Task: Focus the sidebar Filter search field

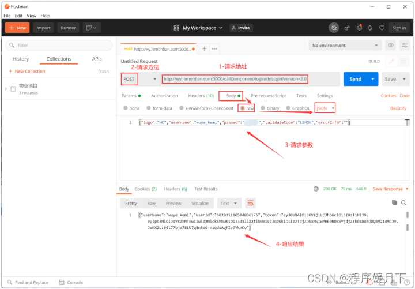Action: point(59,46)
